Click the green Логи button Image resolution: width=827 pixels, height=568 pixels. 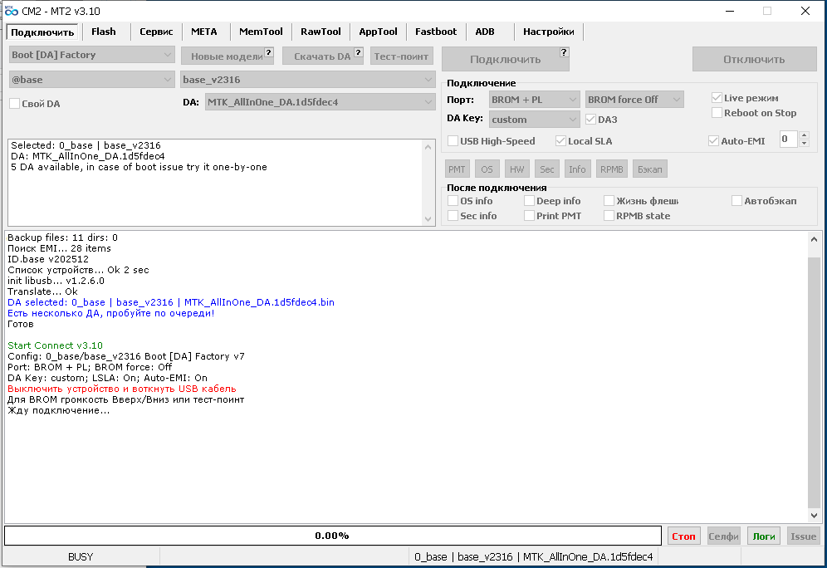(x=763, y=536)
